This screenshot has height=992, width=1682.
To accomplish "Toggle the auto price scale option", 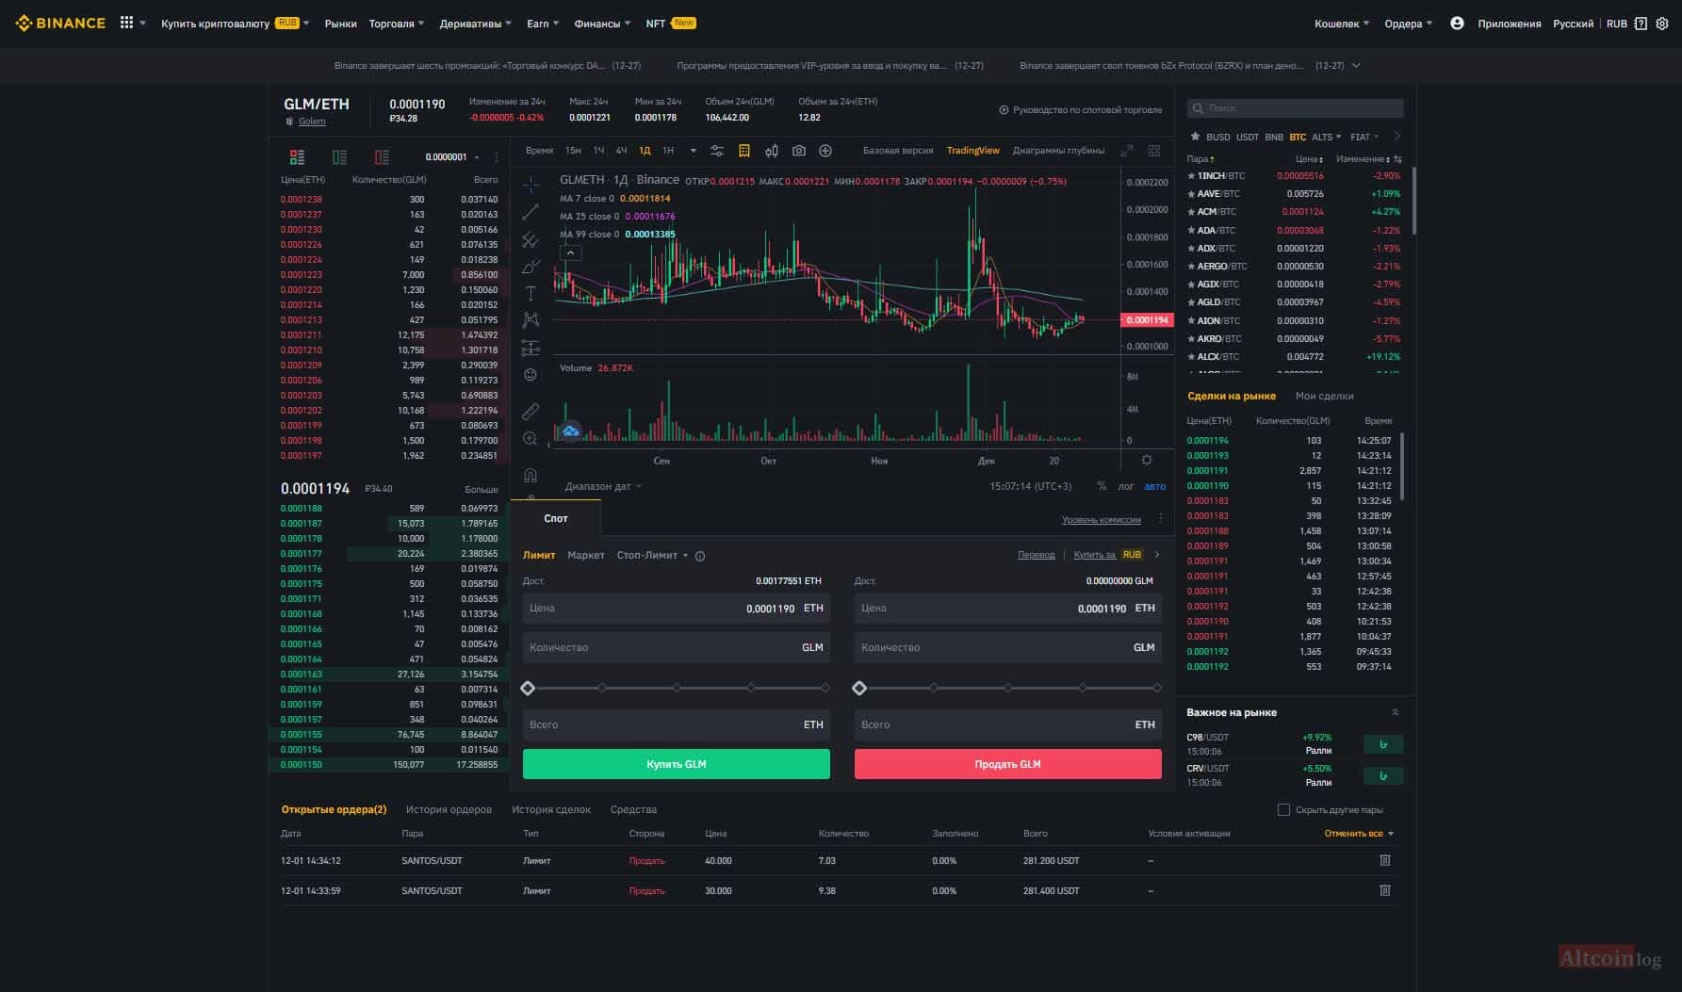I will (1155, 487).
